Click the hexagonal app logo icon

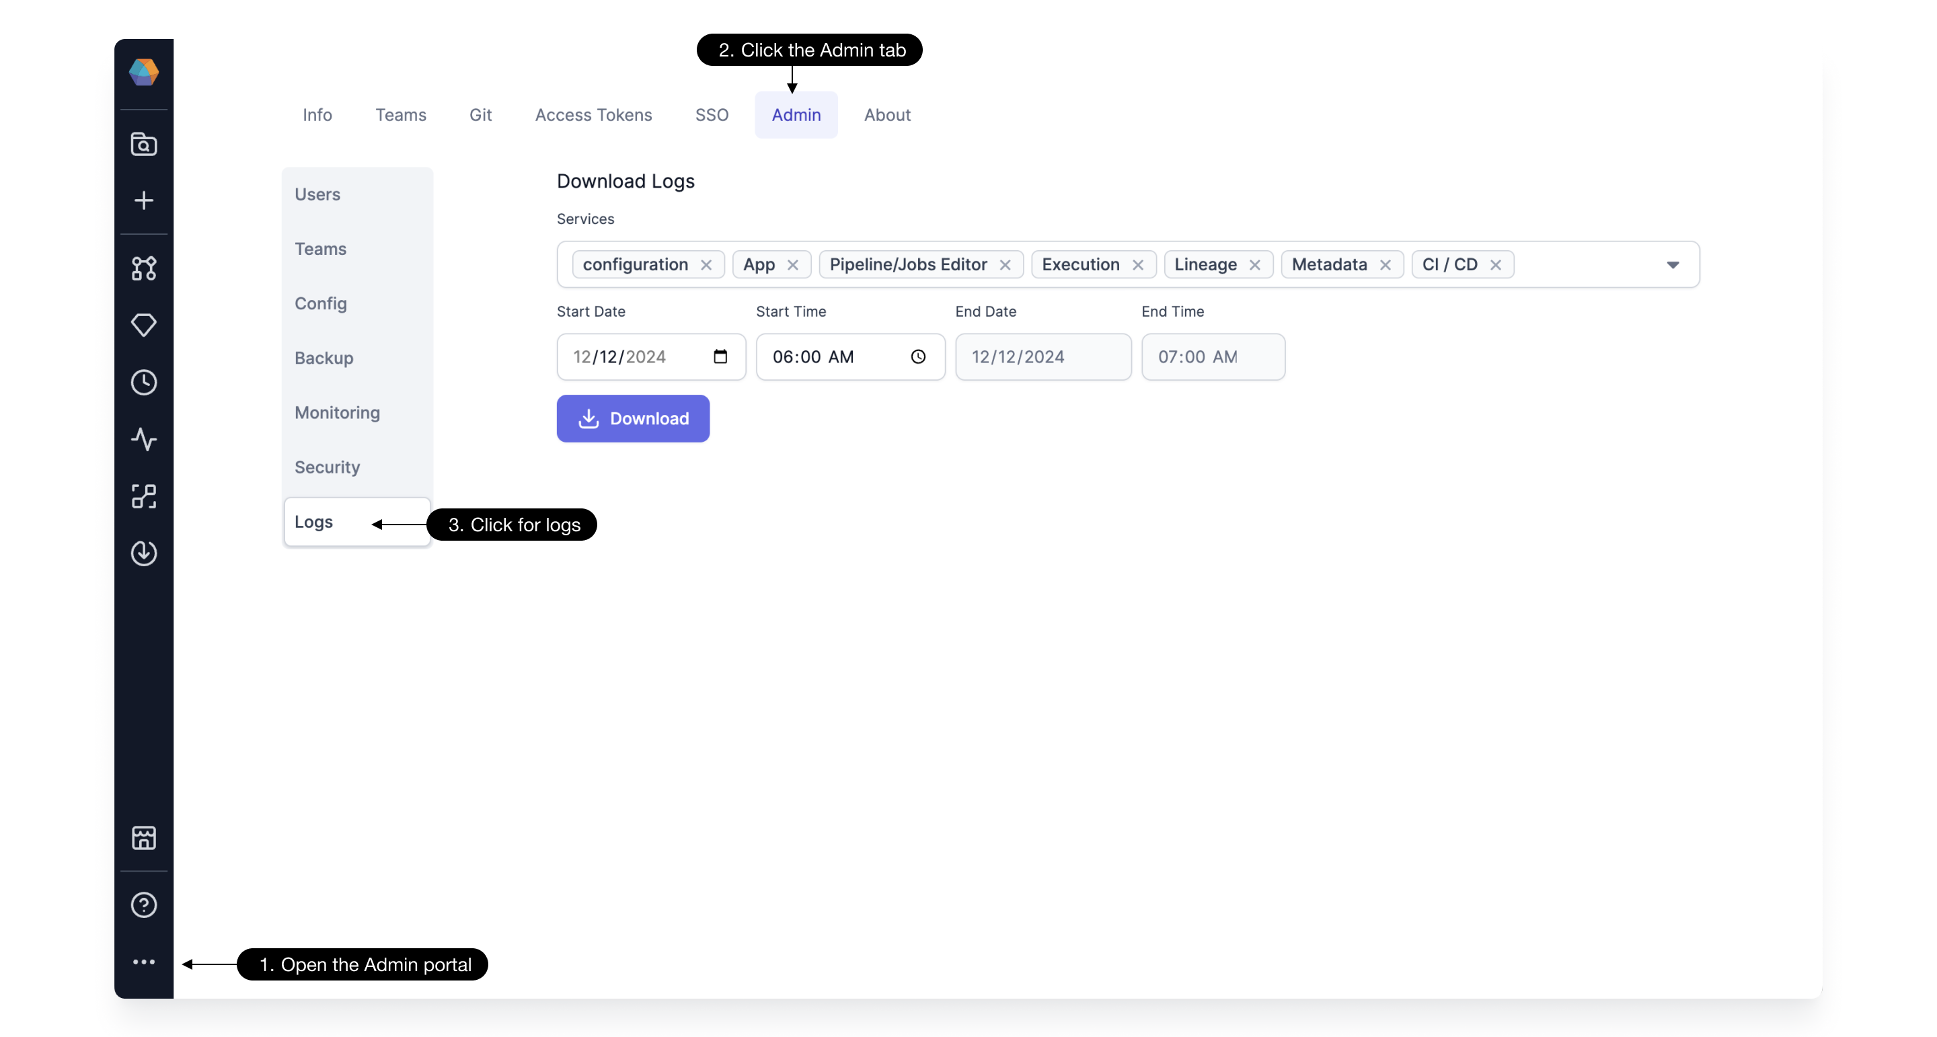pyautogui.click(x=142, y=72)
